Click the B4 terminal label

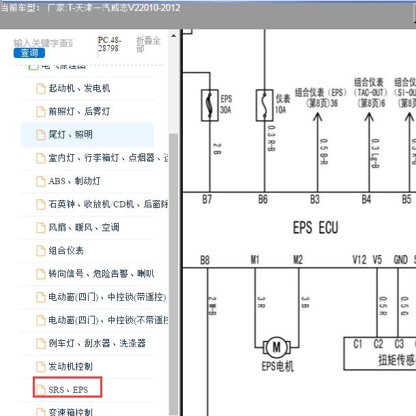[x=366, y=199]
